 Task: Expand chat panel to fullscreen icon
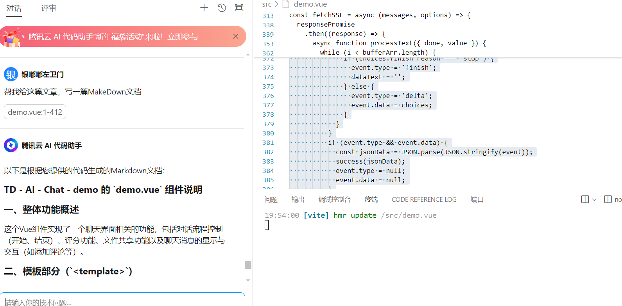(x=239, y=8)
